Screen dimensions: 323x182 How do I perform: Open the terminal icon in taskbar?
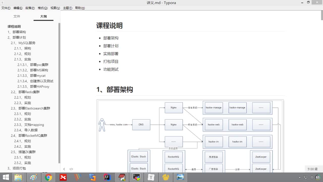click(x=136, y=177)
